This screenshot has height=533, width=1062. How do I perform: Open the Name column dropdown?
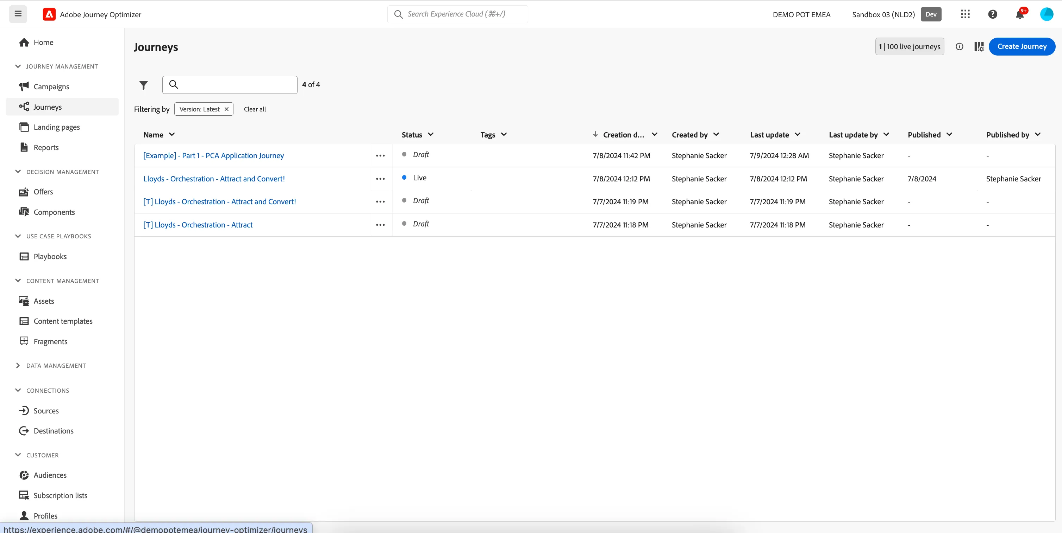pyautogui.click(x=172, y=135)
